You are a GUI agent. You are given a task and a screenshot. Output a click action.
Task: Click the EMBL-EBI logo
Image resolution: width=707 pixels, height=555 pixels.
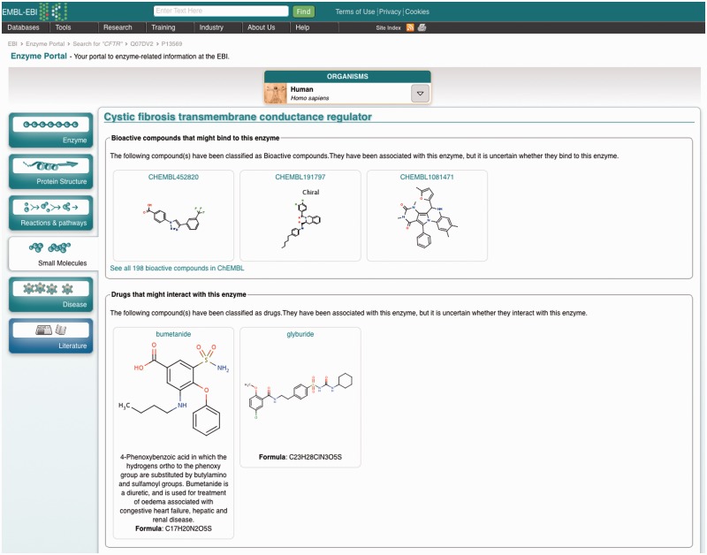[x=34, y=11]
